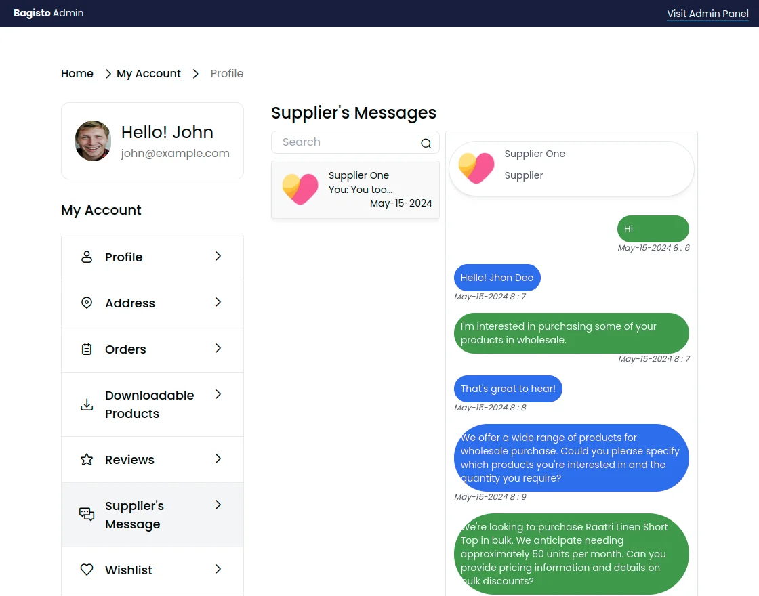
Task: Expand the Profile sidebar chevron
Action: point(218,257)
